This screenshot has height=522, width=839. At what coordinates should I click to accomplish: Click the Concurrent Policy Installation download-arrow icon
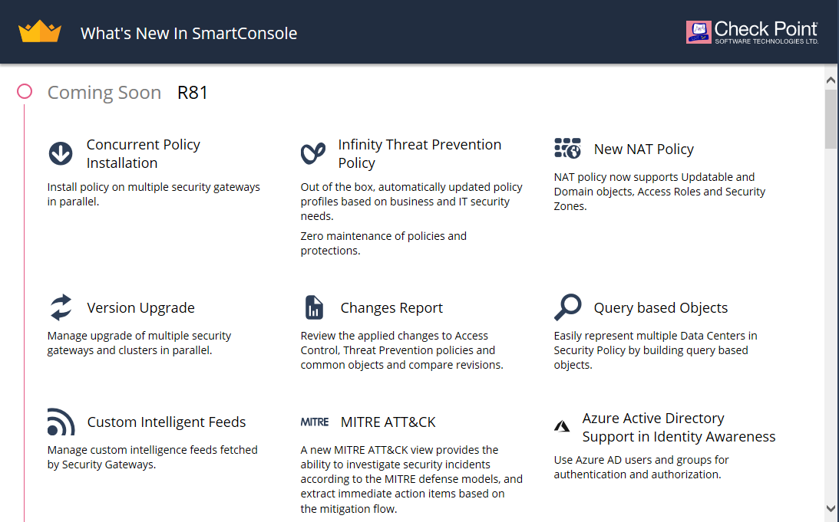[61, 153]
